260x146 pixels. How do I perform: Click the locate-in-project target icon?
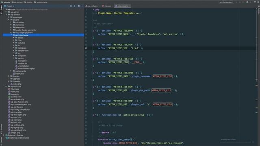[71, 6]
